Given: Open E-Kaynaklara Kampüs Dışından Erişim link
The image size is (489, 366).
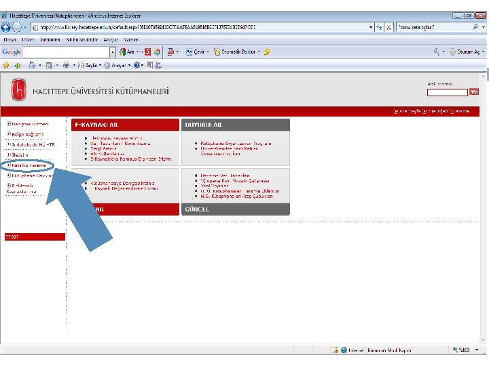Looking at the screenshot, I should click(130, 159).
